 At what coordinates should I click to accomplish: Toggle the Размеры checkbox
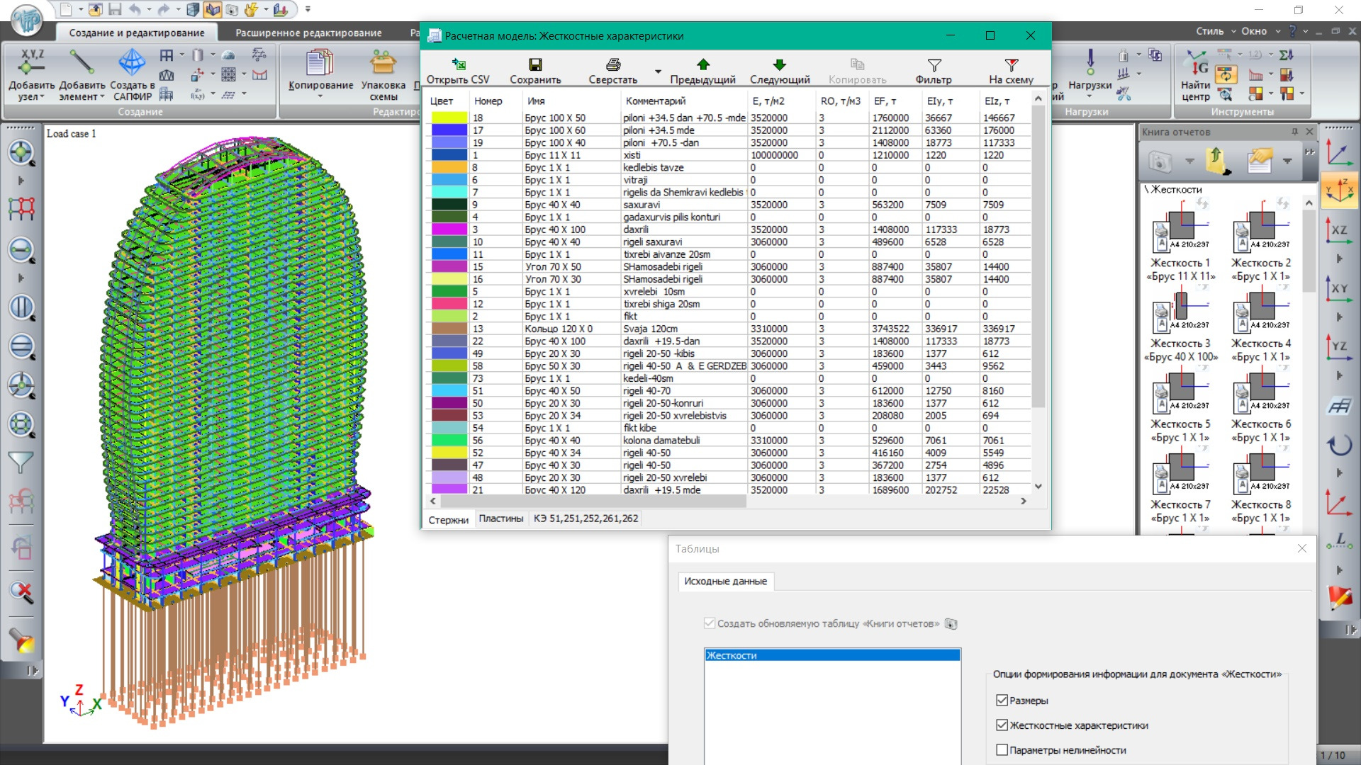click(x=1002, y=701)
